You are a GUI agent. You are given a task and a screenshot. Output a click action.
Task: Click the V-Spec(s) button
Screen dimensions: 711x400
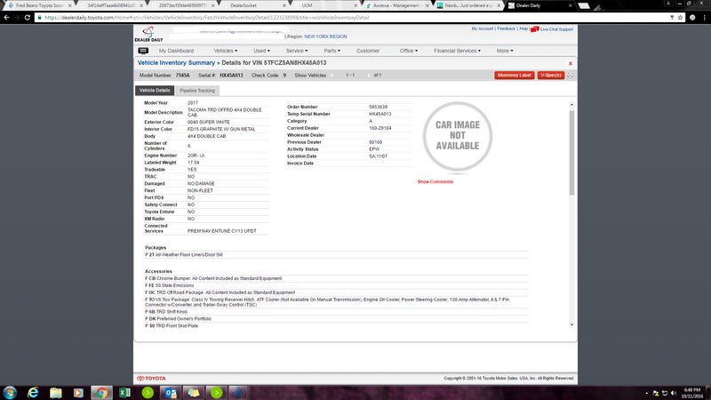coord(551,76)
